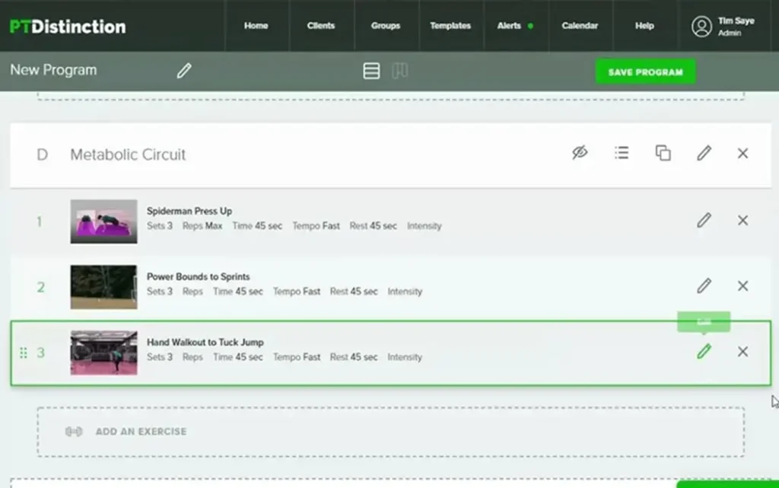This screenshot has width=779, height=488.
Task: Open the Tim Saye account menu
Action: pos(723,26)
